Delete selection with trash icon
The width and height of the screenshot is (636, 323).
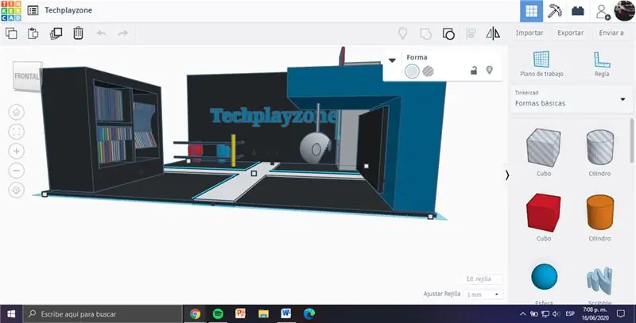pyautogui.click(x=78, y=33)
